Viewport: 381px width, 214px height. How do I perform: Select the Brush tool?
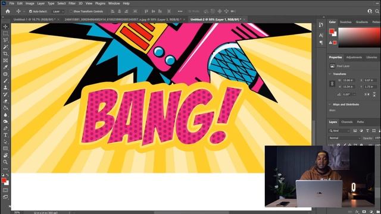click(x=5, y=81)
